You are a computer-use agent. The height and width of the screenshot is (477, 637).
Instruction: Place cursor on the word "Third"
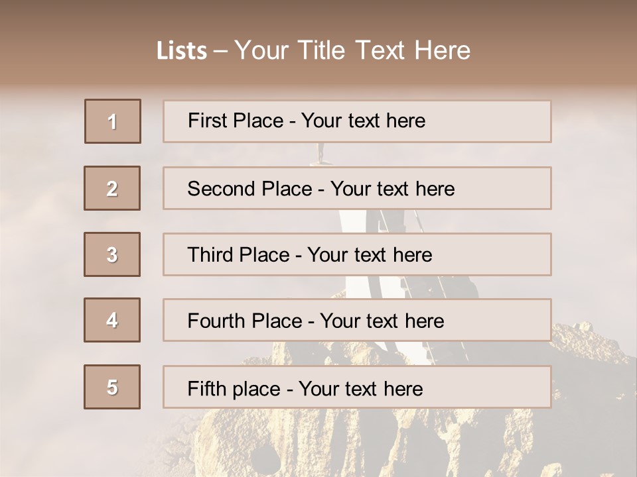click(210, 255)
